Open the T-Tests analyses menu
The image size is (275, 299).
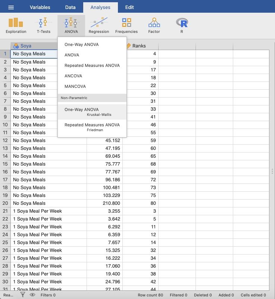(x=44, y=25)
